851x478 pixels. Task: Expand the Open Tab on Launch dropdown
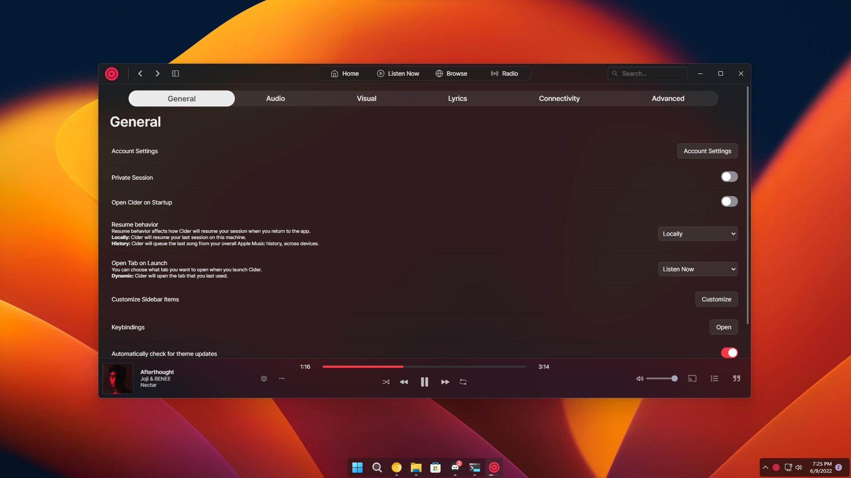click(x=698, y=269)
